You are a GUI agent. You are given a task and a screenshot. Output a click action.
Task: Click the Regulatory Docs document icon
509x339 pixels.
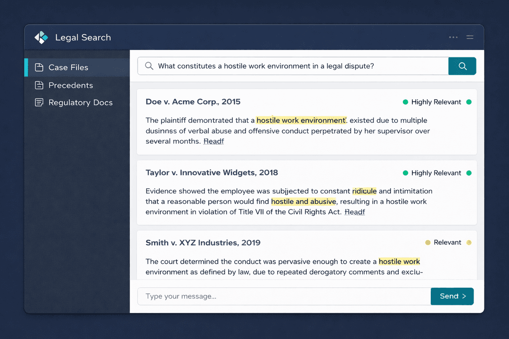(39, 102)
